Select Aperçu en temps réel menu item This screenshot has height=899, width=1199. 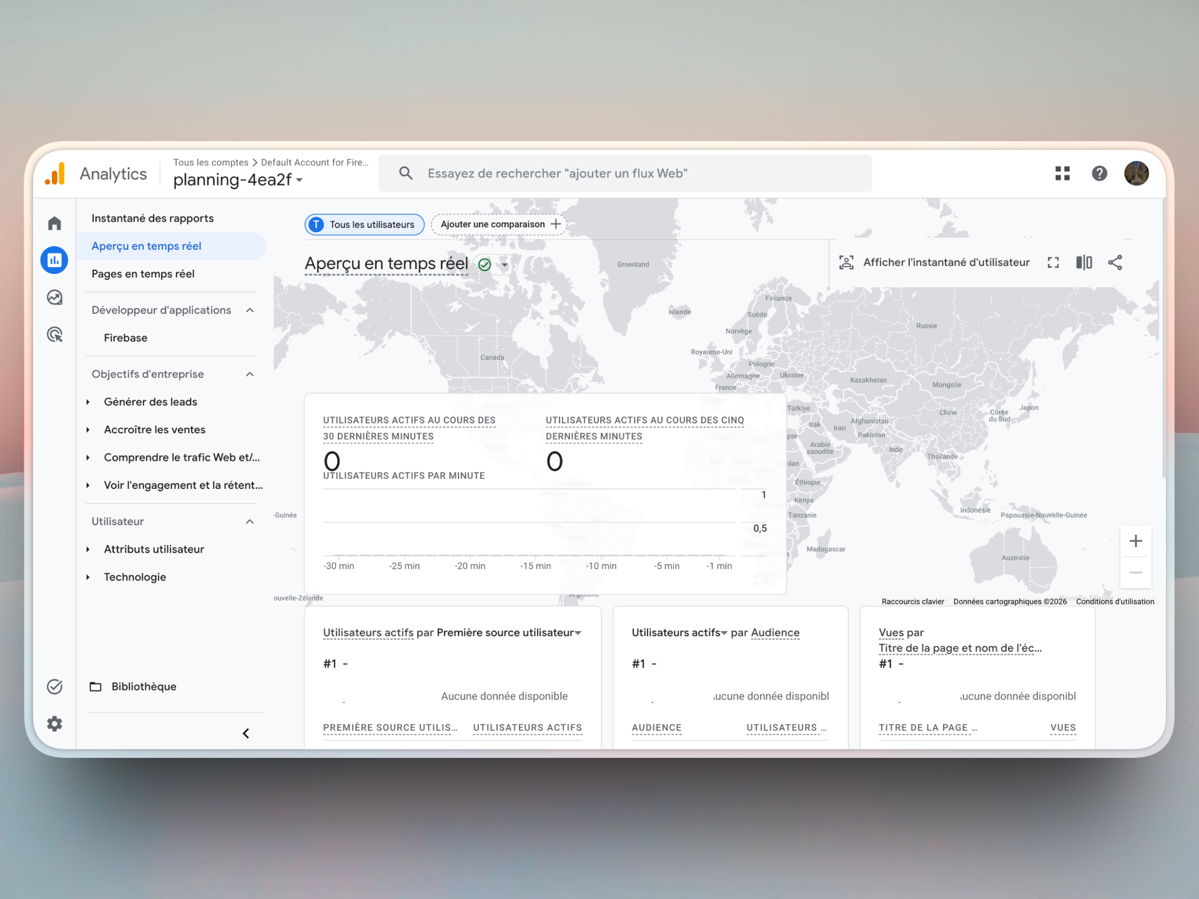(x=170, y=246)
